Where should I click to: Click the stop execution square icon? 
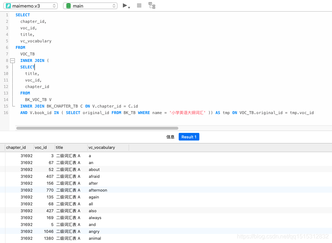[x=139, y=5]
